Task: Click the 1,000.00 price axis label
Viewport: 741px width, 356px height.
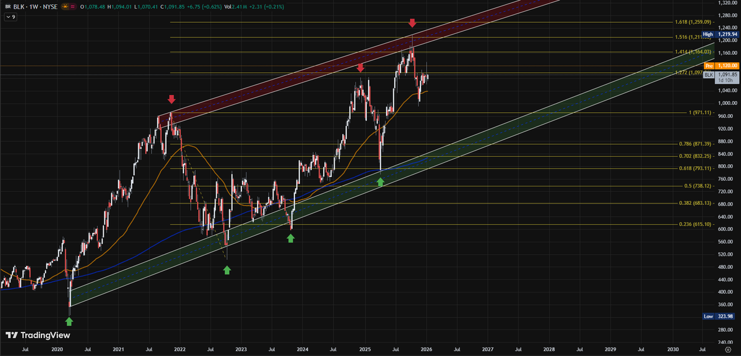Action: 727,103
